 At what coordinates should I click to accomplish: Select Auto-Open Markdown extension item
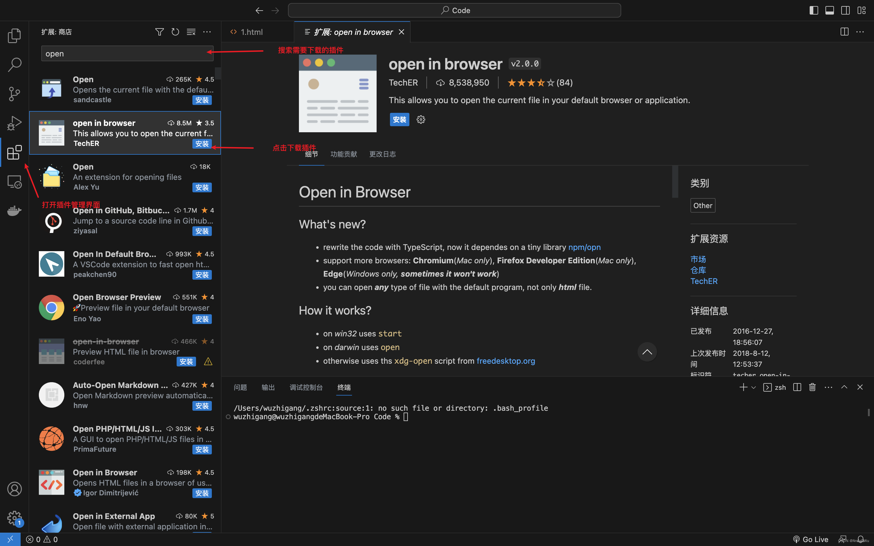pyautogui.click(x=125, y=395)
